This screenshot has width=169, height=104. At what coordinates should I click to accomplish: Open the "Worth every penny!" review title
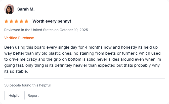click(52, 21)
